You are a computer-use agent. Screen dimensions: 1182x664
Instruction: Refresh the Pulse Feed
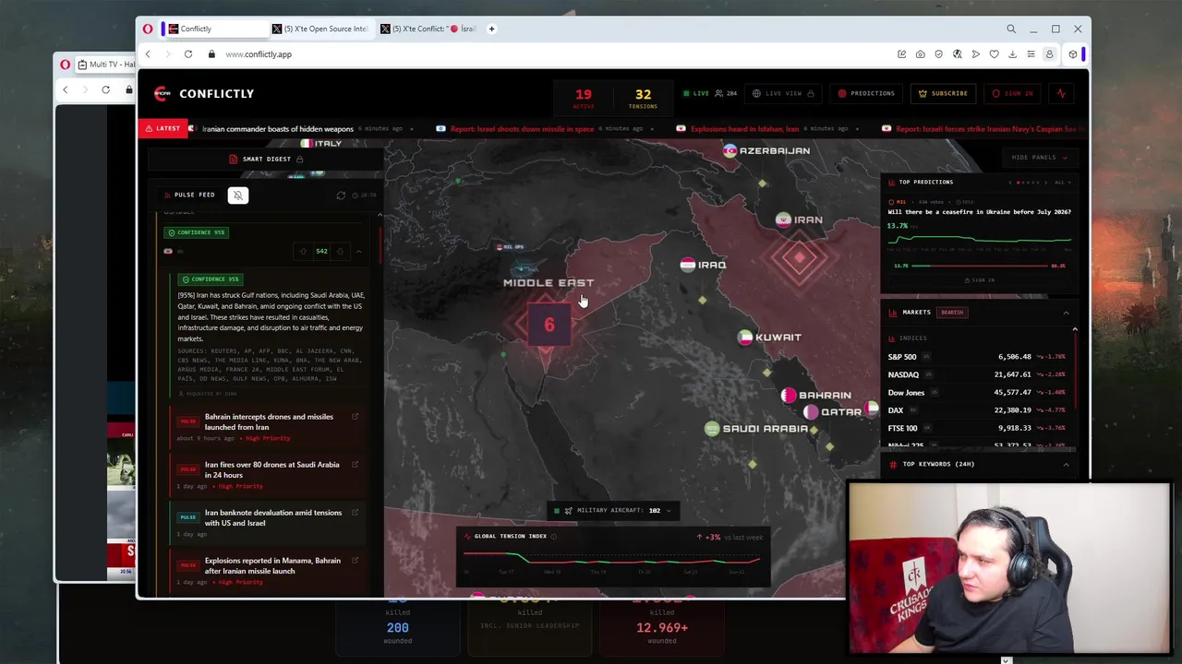(341, 196)
